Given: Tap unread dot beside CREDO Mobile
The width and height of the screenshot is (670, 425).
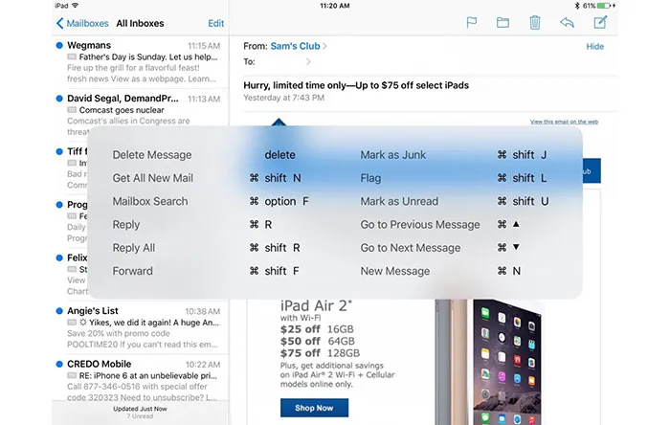Looking at the screenshot, I should click(59, 364).
